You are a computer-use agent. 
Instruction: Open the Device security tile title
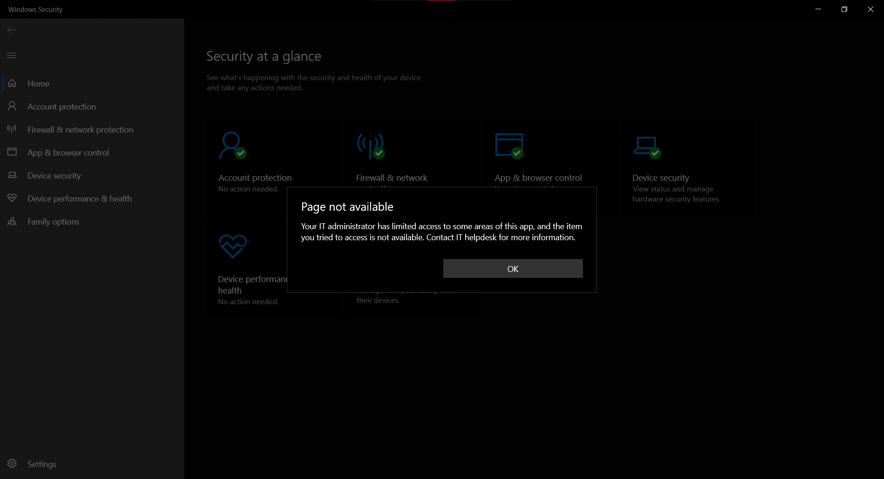[x=661, y=178]
